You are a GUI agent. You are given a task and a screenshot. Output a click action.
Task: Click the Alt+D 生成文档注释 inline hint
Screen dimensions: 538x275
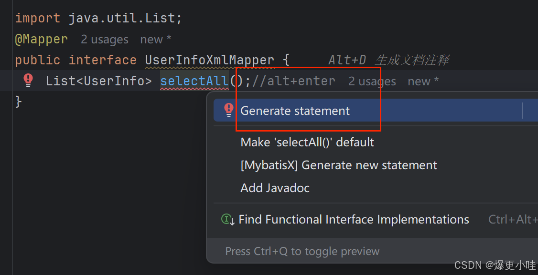coord(389,60)
